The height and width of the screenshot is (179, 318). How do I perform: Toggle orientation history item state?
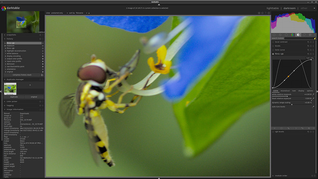tap(42, 69)
